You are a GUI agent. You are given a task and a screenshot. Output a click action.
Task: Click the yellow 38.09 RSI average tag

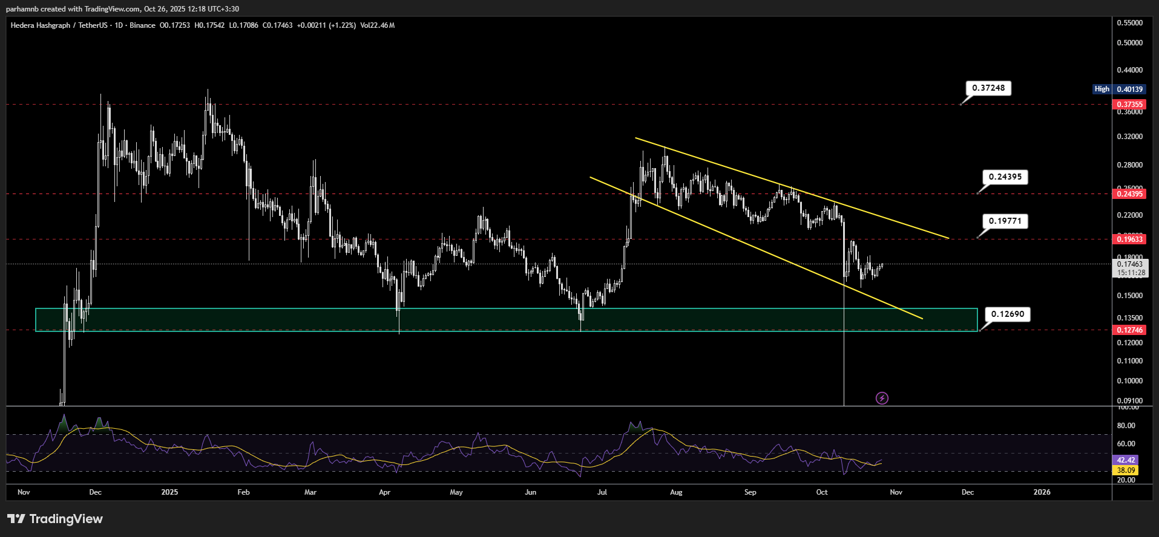[1126, 470]
